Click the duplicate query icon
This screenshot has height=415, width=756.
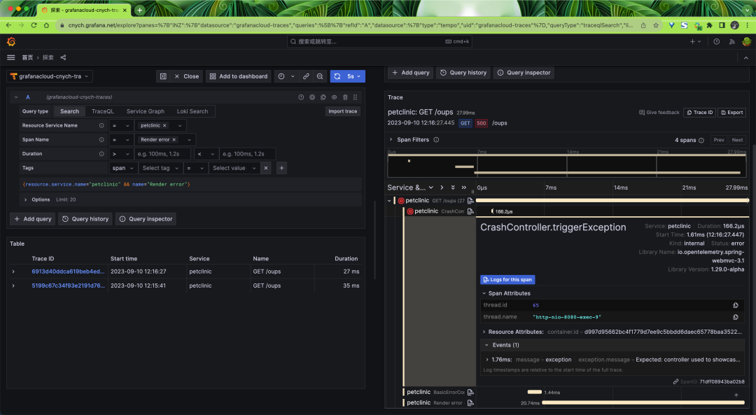323,97
